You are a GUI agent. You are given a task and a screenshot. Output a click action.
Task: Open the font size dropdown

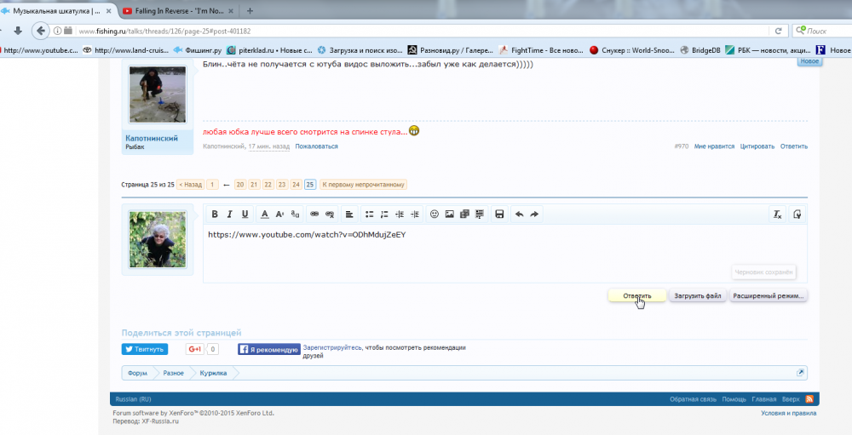click(x=280, y=214)
